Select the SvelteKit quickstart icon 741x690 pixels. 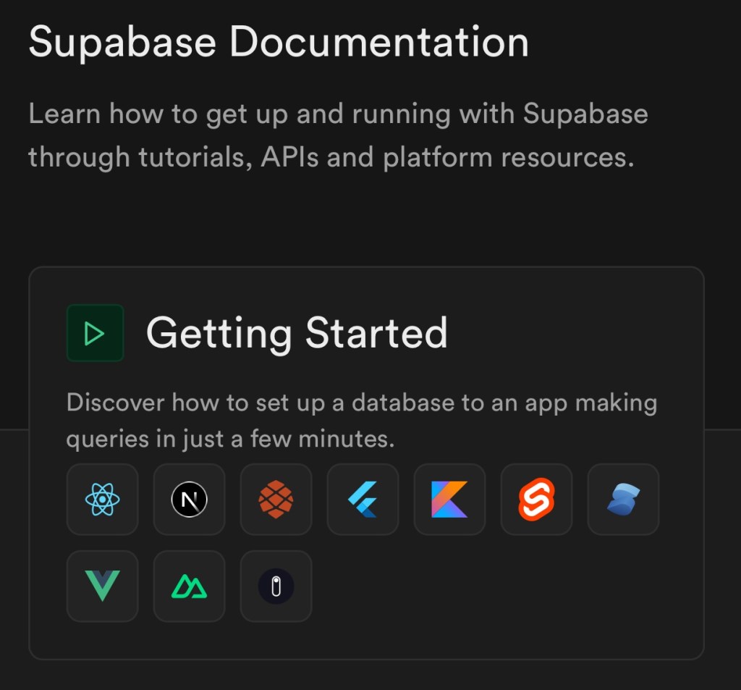coord(536,500)
